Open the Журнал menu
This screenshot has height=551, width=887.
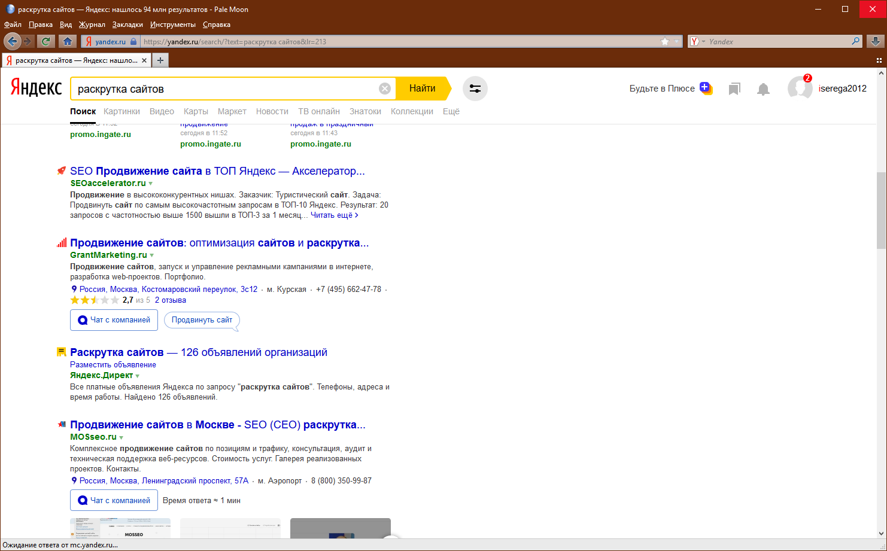tap(92, 25)
